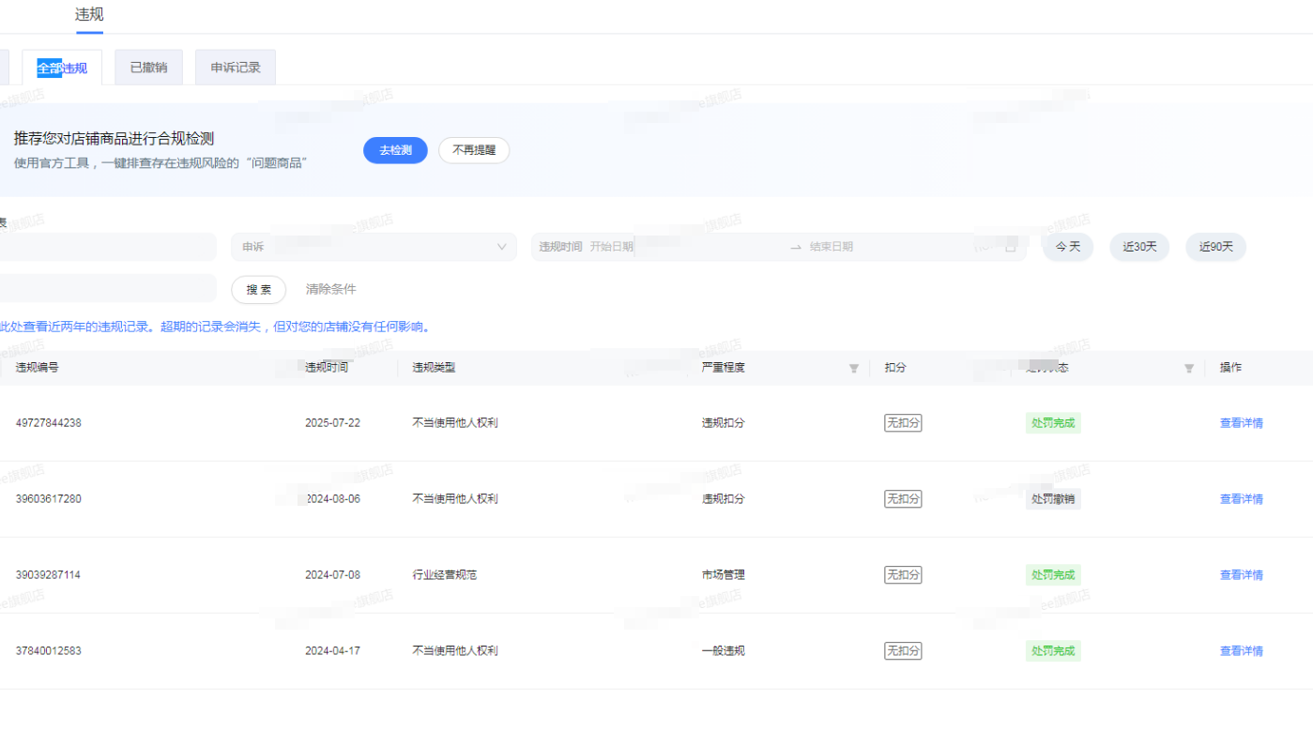1313x731 pixels.
Task: Choose the 近90天 quick range
Action: pyautogui.click(x=1215, y=247)
